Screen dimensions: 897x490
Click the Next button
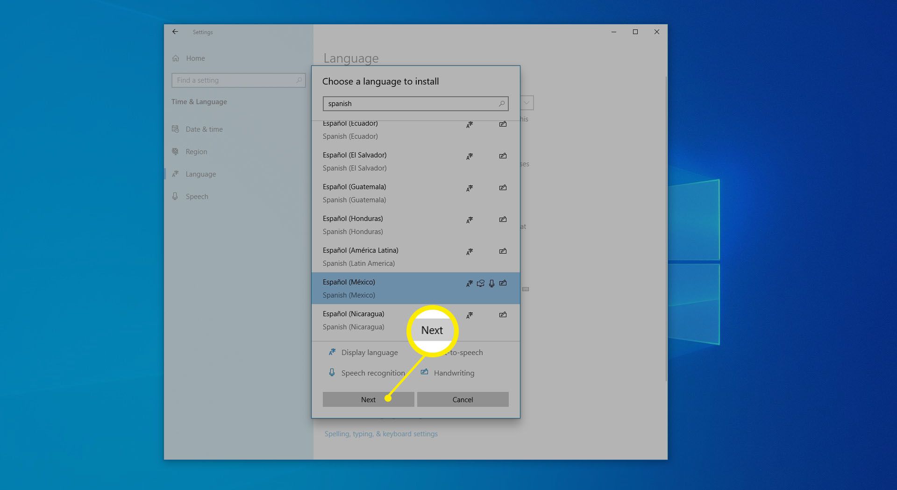[x=368, y=399]
